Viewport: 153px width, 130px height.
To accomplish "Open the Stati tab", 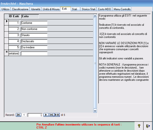I will (x=75, y=9).
